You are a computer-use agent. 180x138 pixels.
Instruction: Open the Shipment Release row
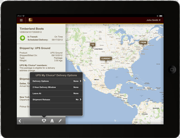click(x=56, y=99)
